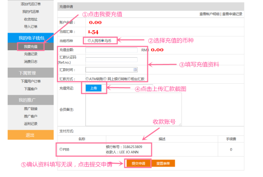Open 推广链接 in sidebar
Image resolution: width=263 pixels, height=177 pixels.
(x=31, y=109)
